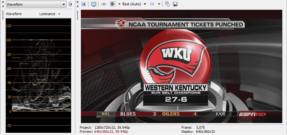Select the Project 1280x720x32, 59.940p text

[x=105, y=127]
